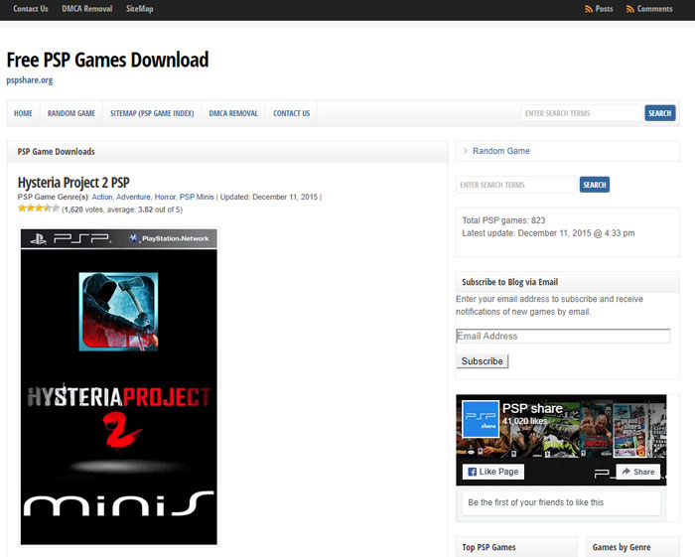Switch to the Top PSP Games tab

click(x=516, y=547)
